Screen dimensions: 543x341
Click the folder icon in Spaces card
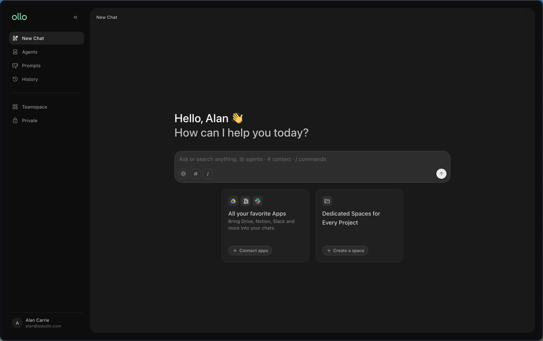327,201
